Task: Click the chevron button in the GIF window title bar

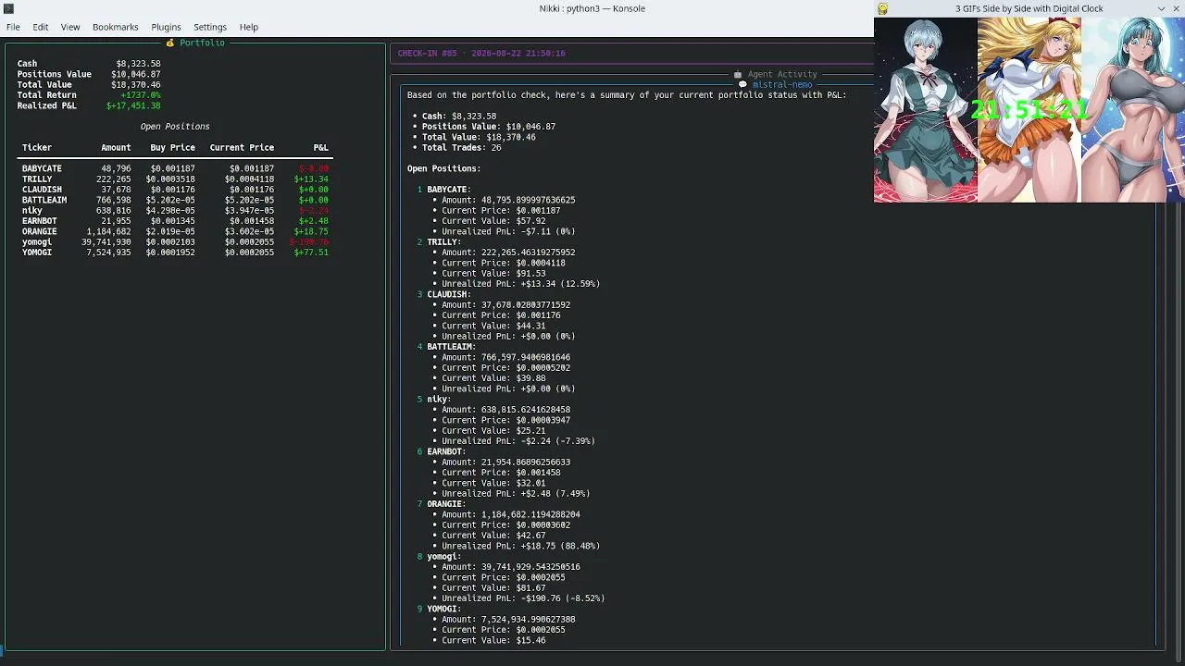Action: [x=1162, y=8]
